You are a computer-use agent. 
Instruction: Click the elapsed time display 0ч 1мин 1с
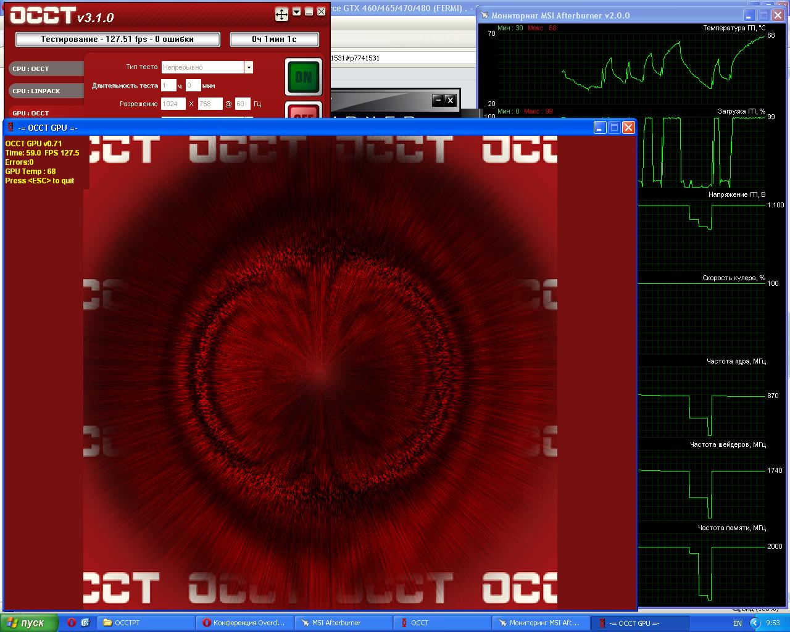274,39
